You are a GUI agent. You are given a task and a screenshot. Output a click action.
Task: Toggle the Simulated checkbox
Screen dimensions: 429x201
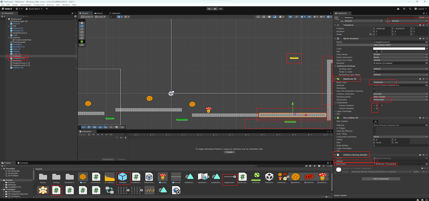point(374,88)
